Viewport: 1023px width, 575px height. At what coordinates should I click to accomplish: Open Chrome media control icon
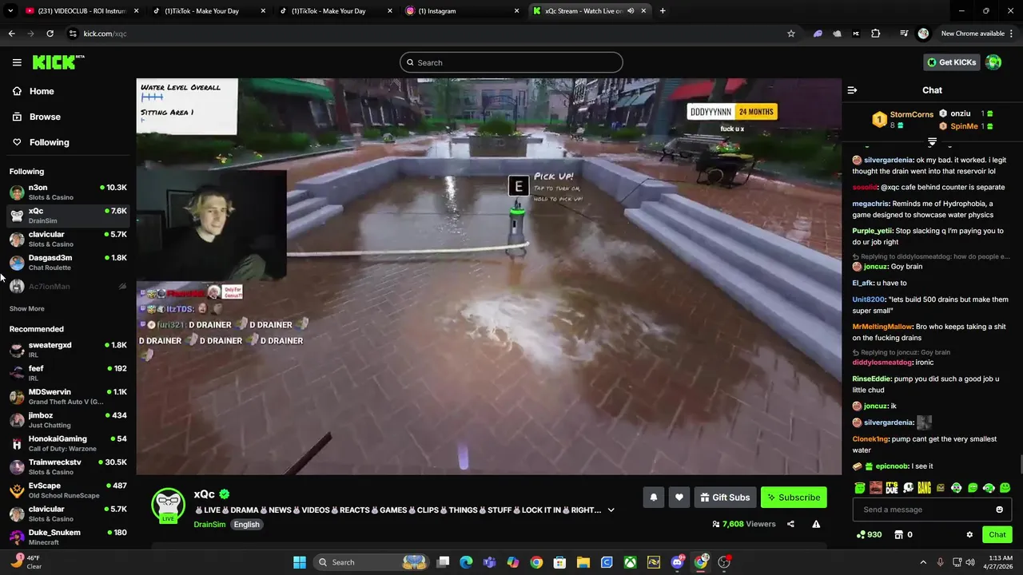pyautogui.click(x=904, y=34)
